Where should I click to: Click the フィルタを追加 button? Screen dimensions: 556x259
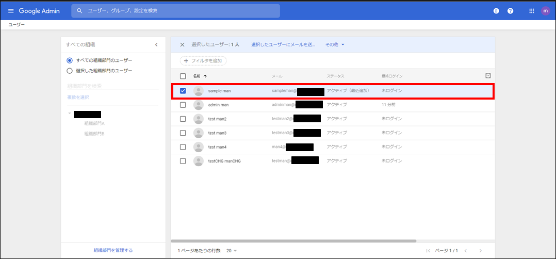[x=203, y=61]
